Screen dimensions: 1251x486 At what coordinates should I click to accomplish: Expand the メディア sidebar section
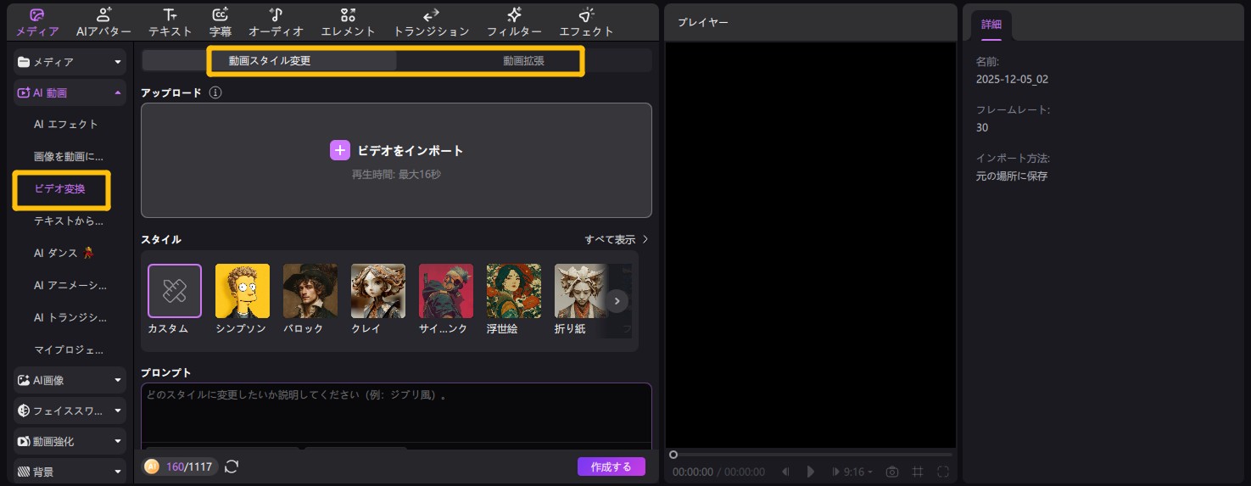70,62
